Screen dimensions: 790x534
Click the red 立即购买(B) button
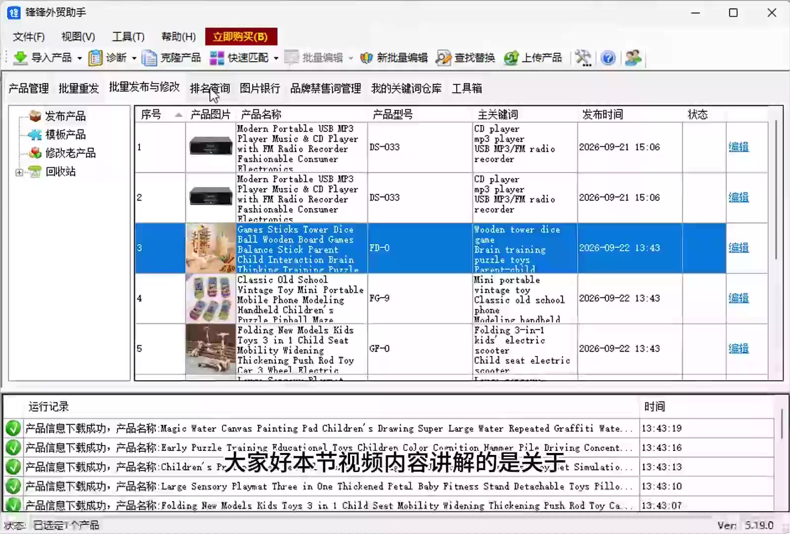241,37
